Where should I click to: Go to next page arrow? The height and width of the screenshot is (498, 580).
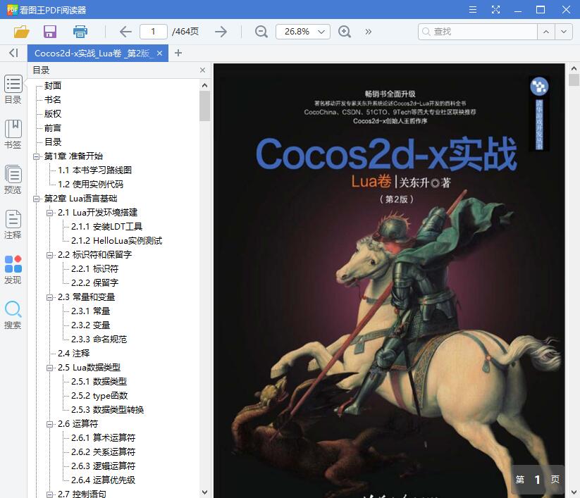coord(221,32)
